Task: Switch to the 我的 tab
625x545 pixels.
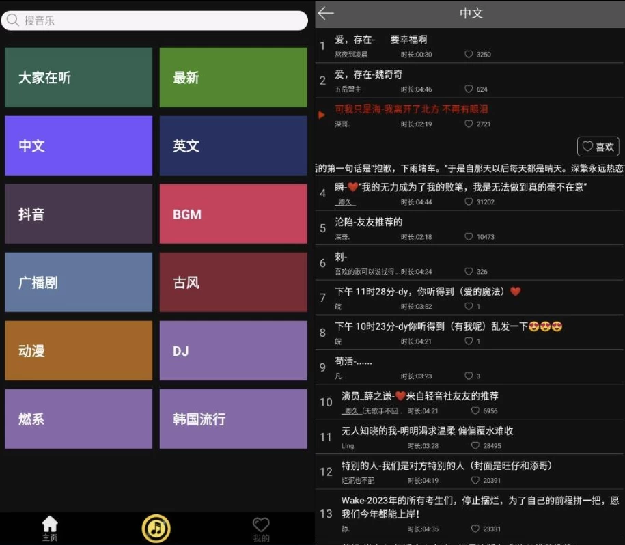Action: tap(261, 528)
